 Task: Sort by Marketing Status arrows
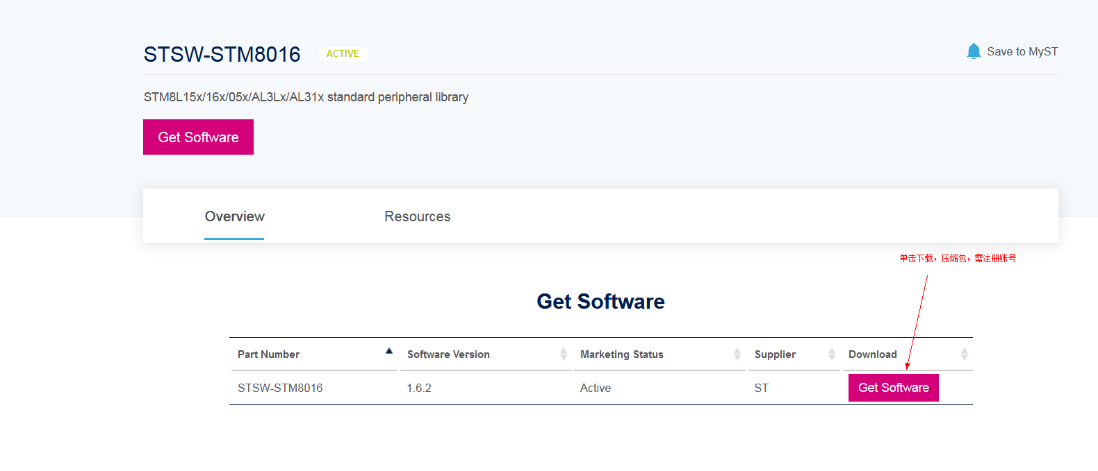pos(737,354)
